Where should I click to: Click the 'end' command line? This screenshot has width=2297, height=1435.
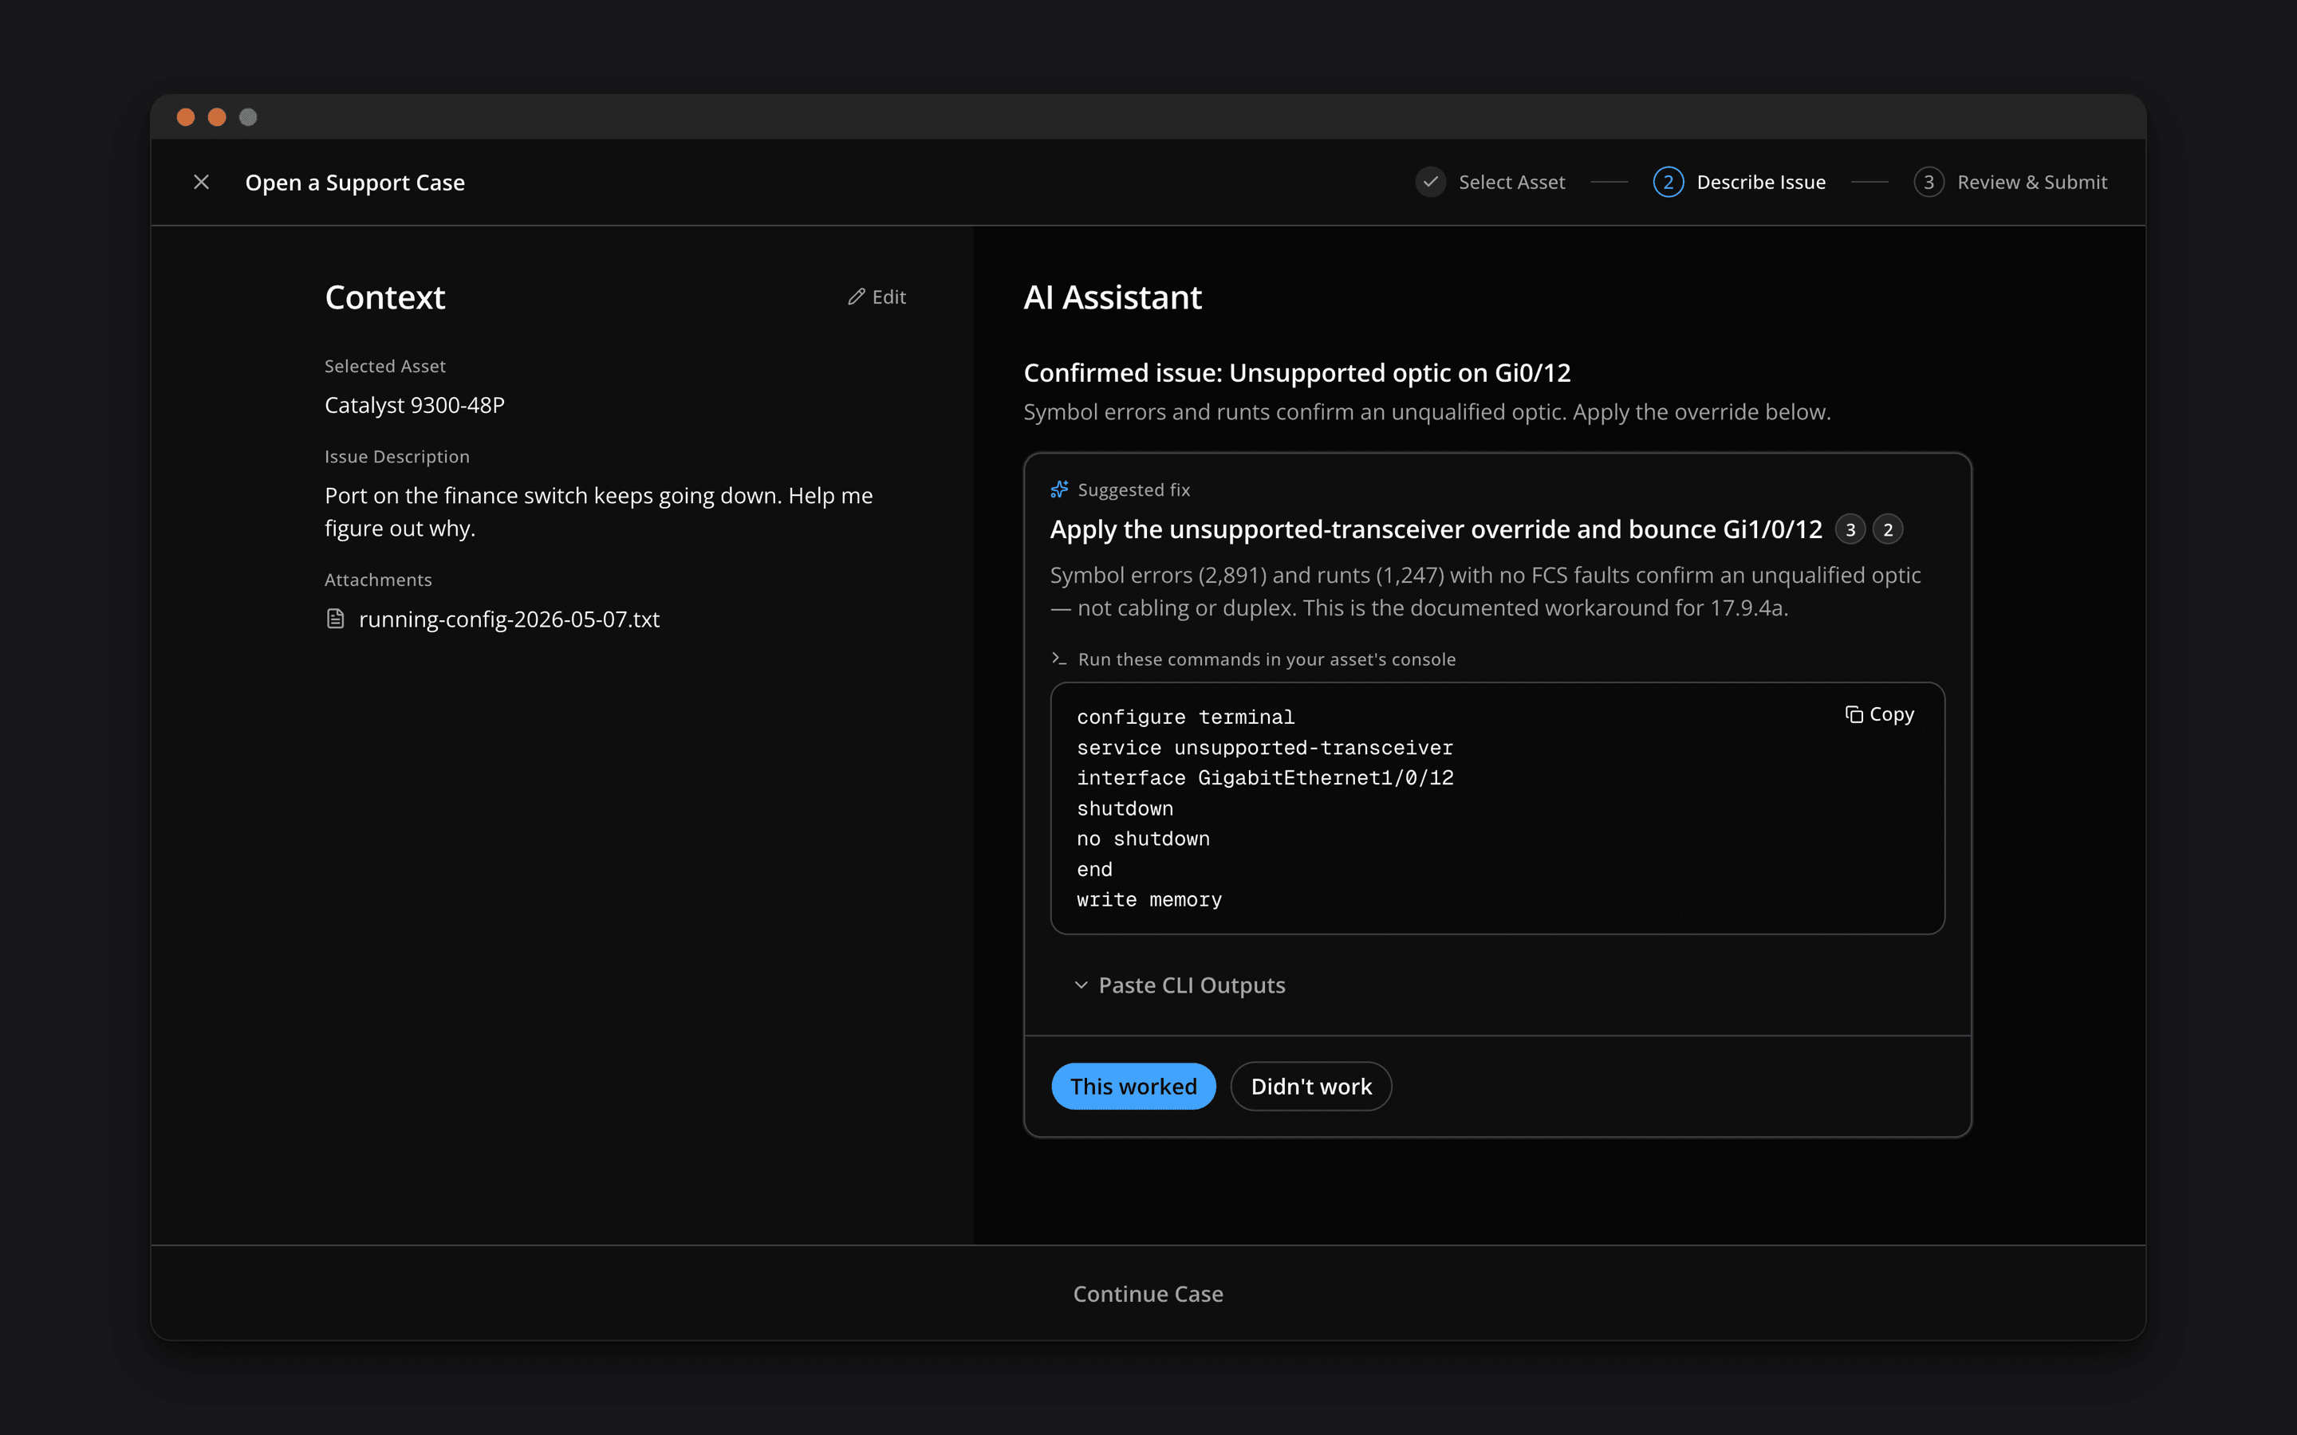[1094, 869]
